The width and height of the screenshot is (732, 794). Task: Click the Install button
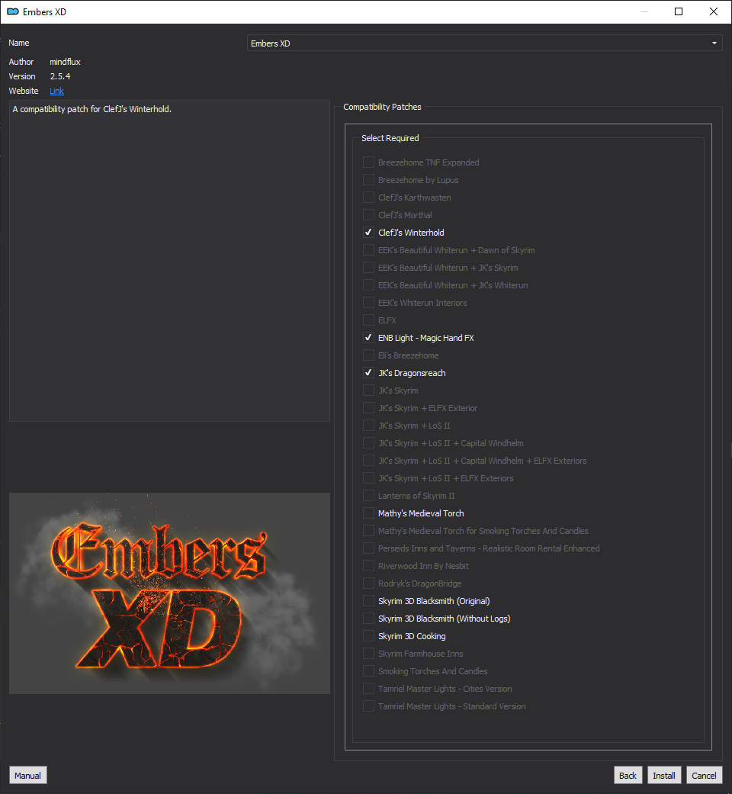(663, 775)
